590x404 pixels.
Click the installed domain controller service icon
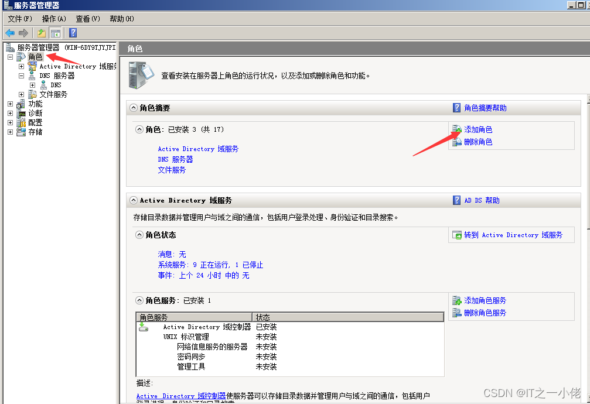click(144, 327)
